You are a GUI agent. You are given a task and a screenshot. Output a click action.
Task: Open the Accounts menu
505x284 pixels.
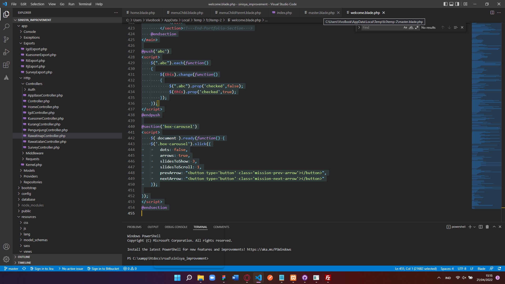pos(6,247)
